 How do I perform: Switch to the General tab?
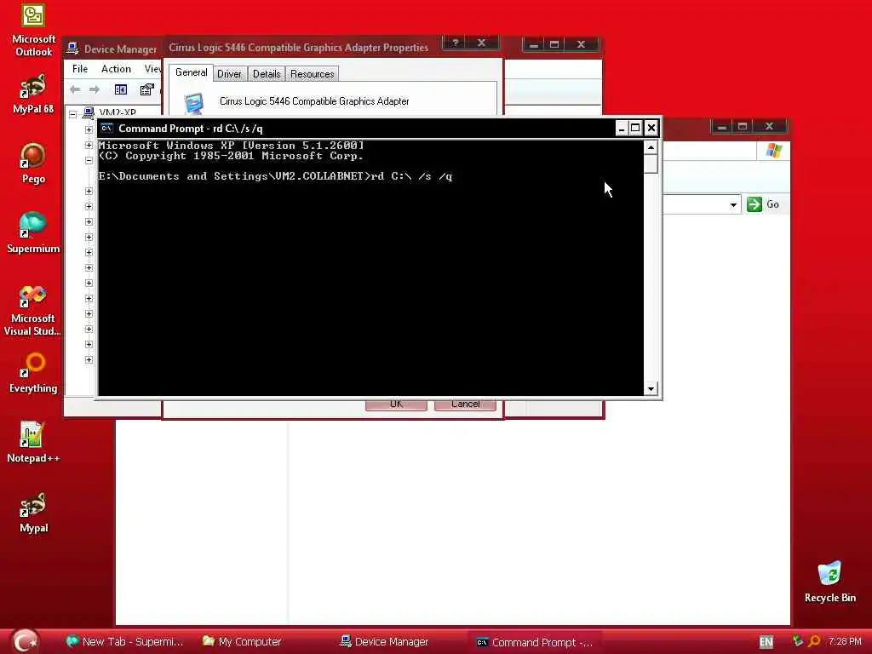[192, 72]
